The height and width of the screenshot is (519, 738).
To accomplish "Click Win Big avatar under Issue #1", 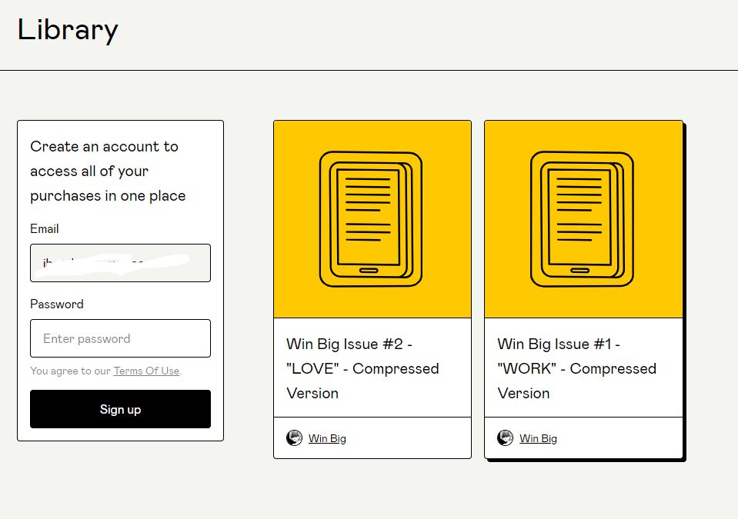I will point(505,438).
